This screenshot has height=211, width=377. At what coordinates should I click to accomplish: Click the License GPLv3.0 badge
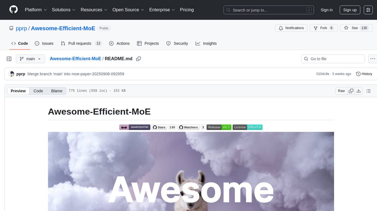pyautogui.click(x=248, y=127)
